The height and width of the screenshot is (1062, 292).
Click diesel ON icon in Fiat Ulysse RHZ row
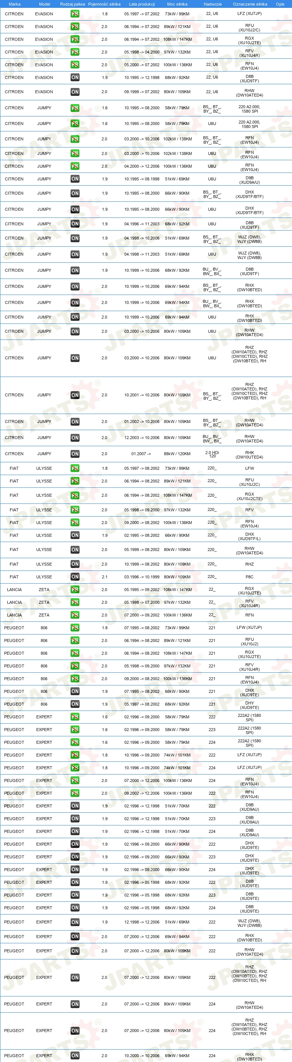coord(75,564)
